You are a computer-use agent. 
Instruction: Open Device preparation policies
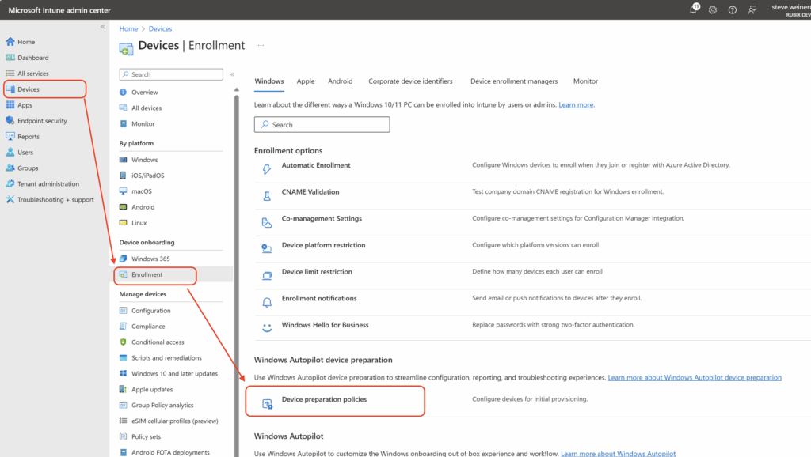pyautogui.click(x=324, y=399)
